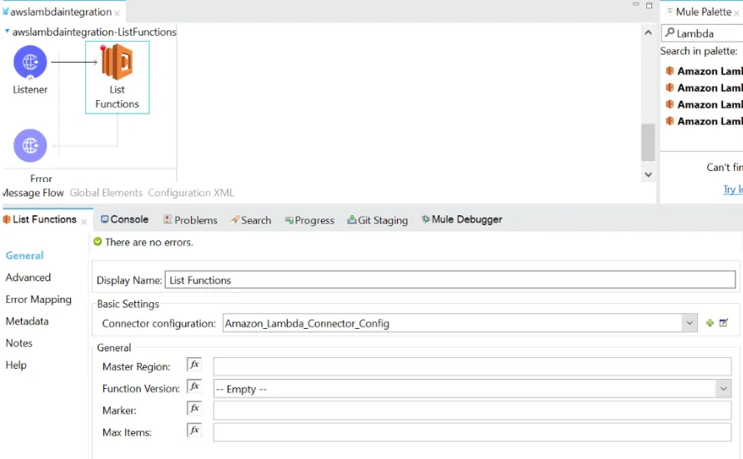Edit the selected connector configuration
Viewport: 743px width, 459px height.
pyautogui.click(x=724, y=323)
